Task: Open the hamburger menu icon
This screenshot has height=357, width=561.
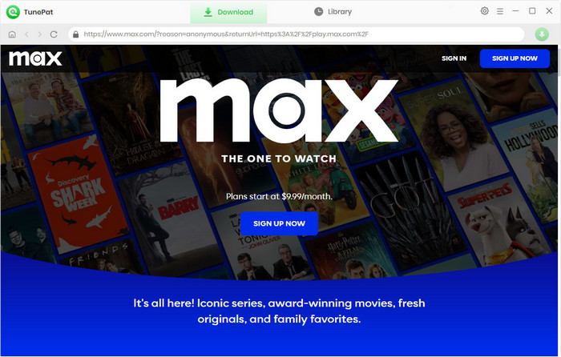Action: 500,11
